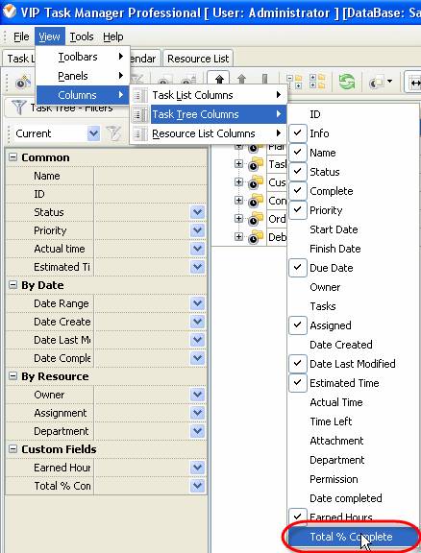The image size is (421, 553).
Task: Click the ID filter input field
Action: click(x=151, y=194)
